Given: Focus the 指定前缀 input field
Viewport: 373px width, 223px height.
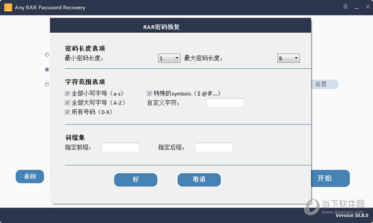Looking at the screenshot, I should click(121, 147).
